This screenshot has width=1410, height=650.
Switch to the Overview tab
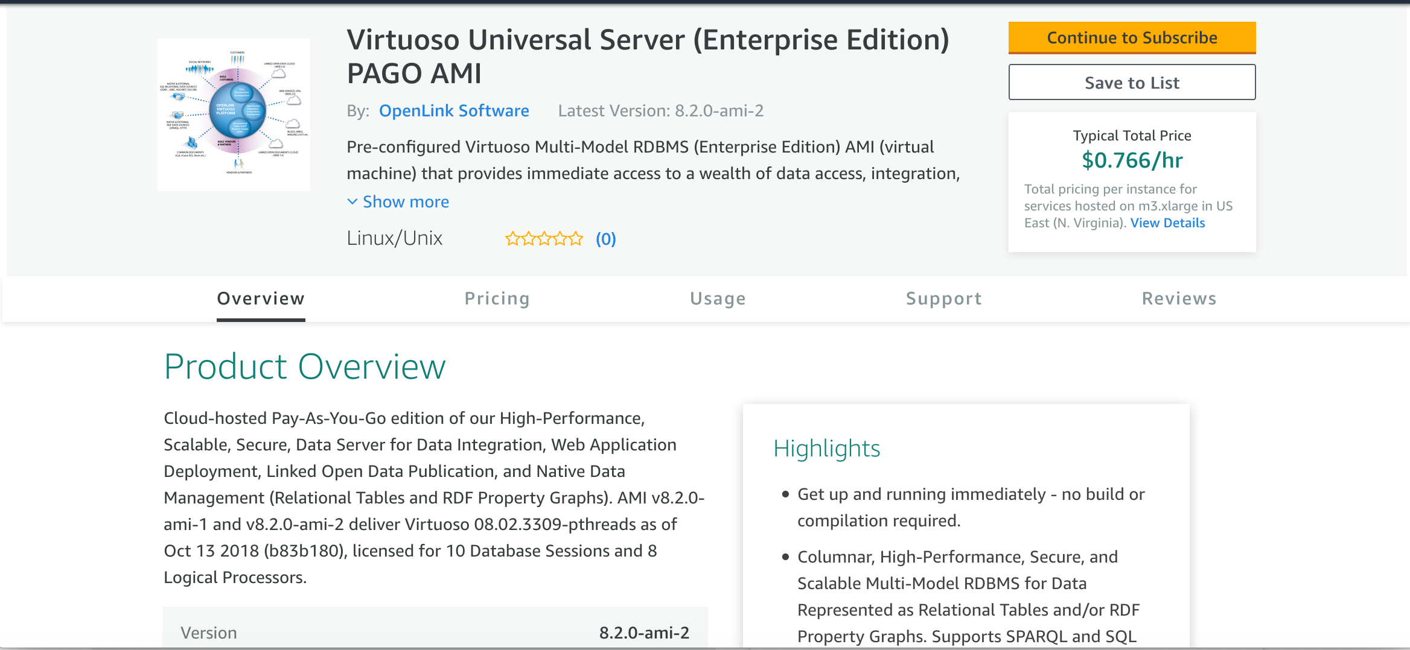tap(261, 298)
